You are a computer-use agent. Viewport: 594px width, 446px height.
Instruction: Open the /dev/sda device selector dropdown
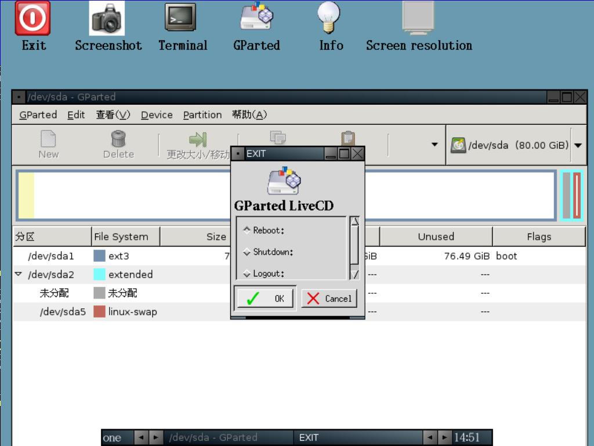tap(578, 145)
